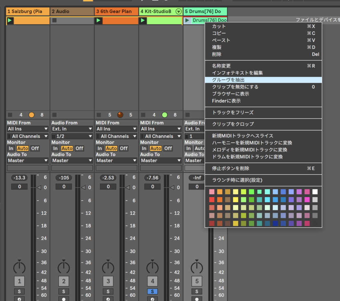This screenshot has height=301, width=340.
Task: Launch the green clip in Kit-StudioB track
Action: (x=143, y=21)
